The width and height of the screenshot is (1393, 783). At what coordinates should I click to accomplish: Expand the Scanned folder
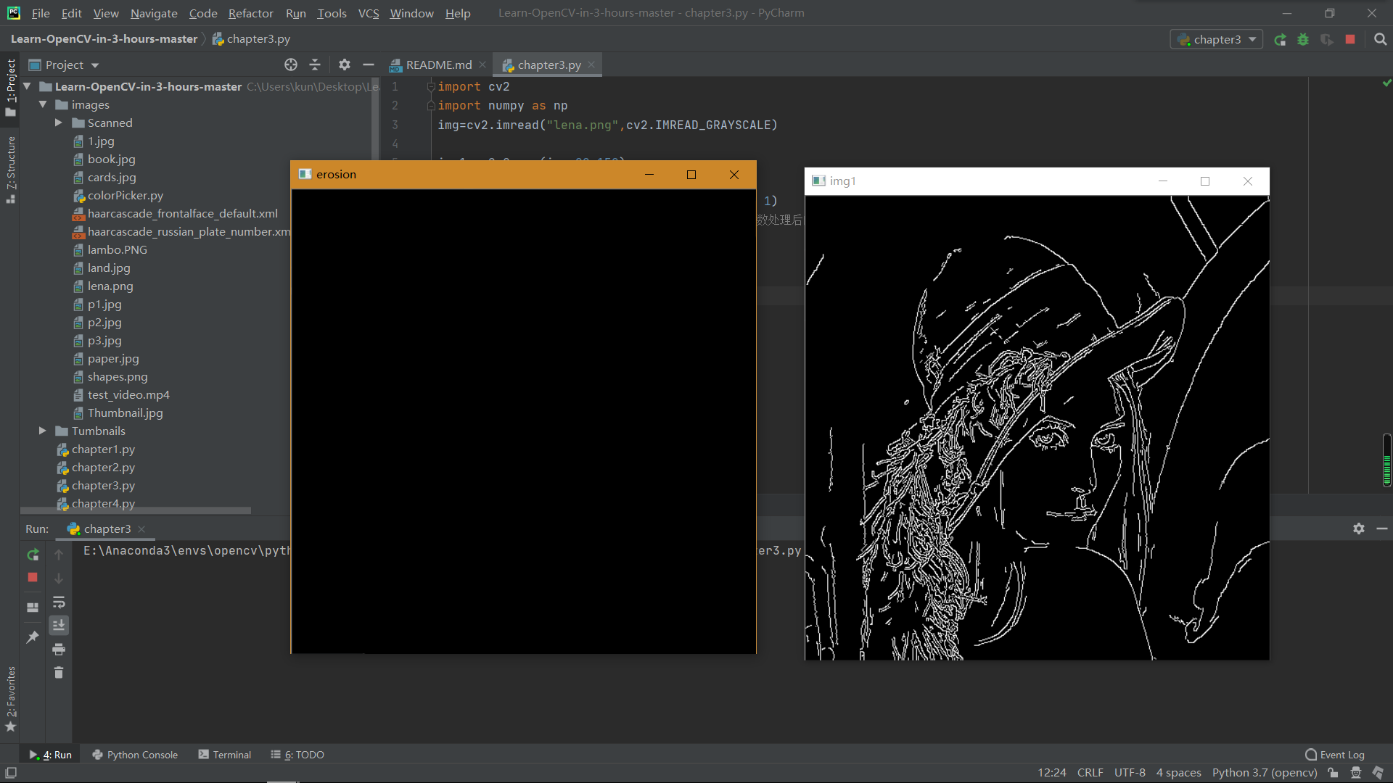point(59,123)
